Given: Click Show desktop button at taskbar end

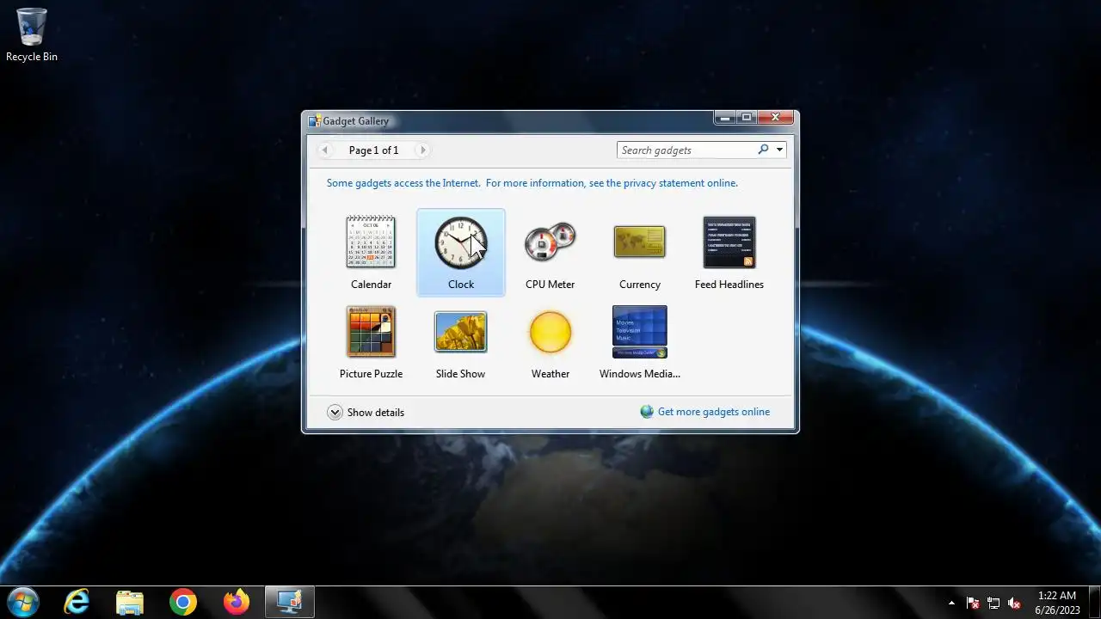Looking at the screenshot, I should pos(1094,603).
